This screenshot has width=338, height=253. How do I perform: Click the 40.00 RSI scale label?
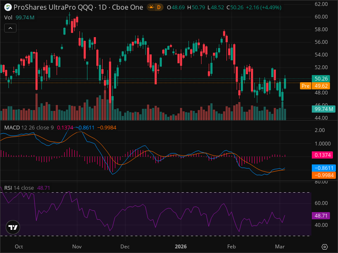321,225
